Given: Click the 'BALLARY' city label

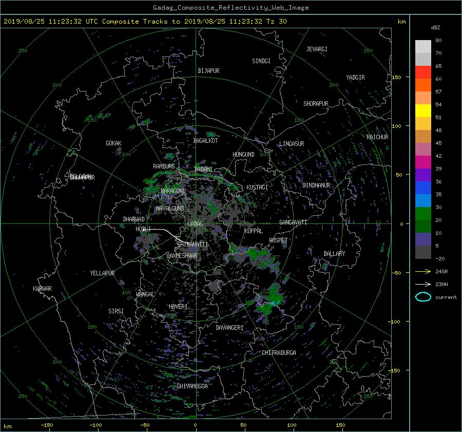Looking at the screenshot, I should (334, 254).
